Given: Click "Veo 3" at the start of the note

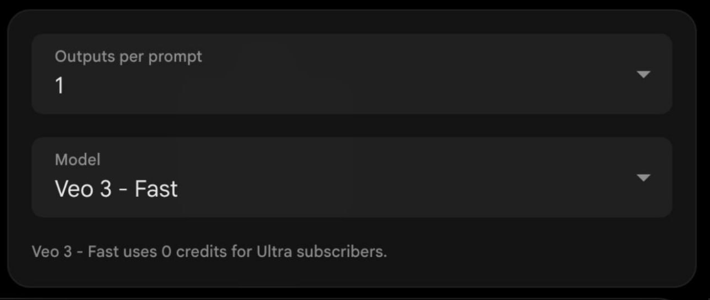Looking at the screenshot, I should [x=52, y=252].
